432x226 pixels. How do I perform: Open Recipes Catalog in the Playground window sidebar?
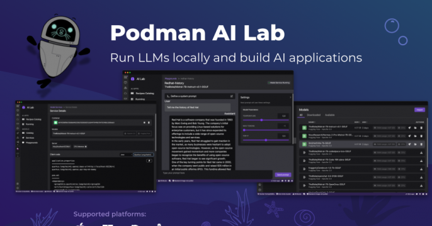click(x=142, y=94)
